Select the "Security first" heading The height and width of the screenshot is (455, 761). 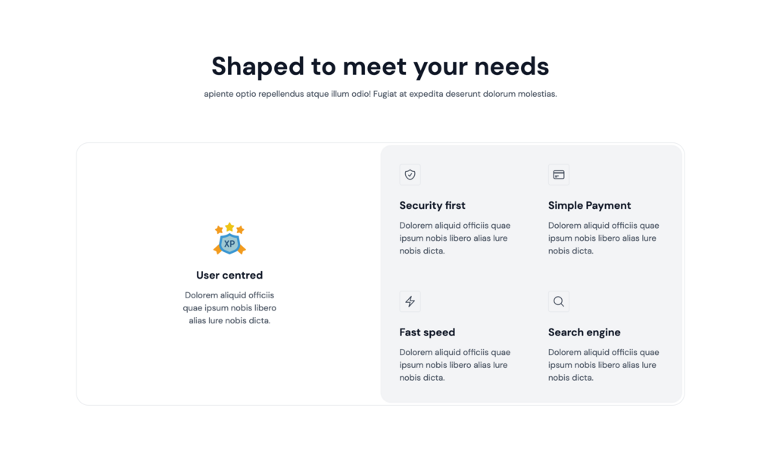point(432,205)
